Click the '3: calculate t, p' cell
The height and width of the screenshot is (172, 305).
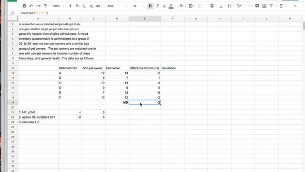tap(38, 122)
